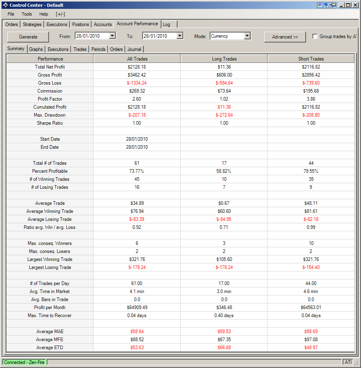Expand the Mode Currency dropdown
The height and width of the screenshot is (368, 361).
[x=247, y=36]
